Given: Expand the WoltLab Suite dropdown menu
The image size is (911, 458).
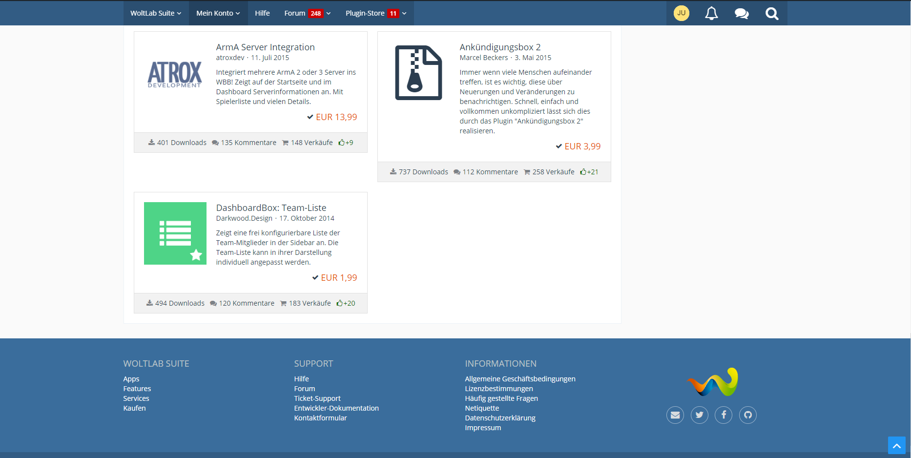Looking at the screenshot, I should 156,13.
